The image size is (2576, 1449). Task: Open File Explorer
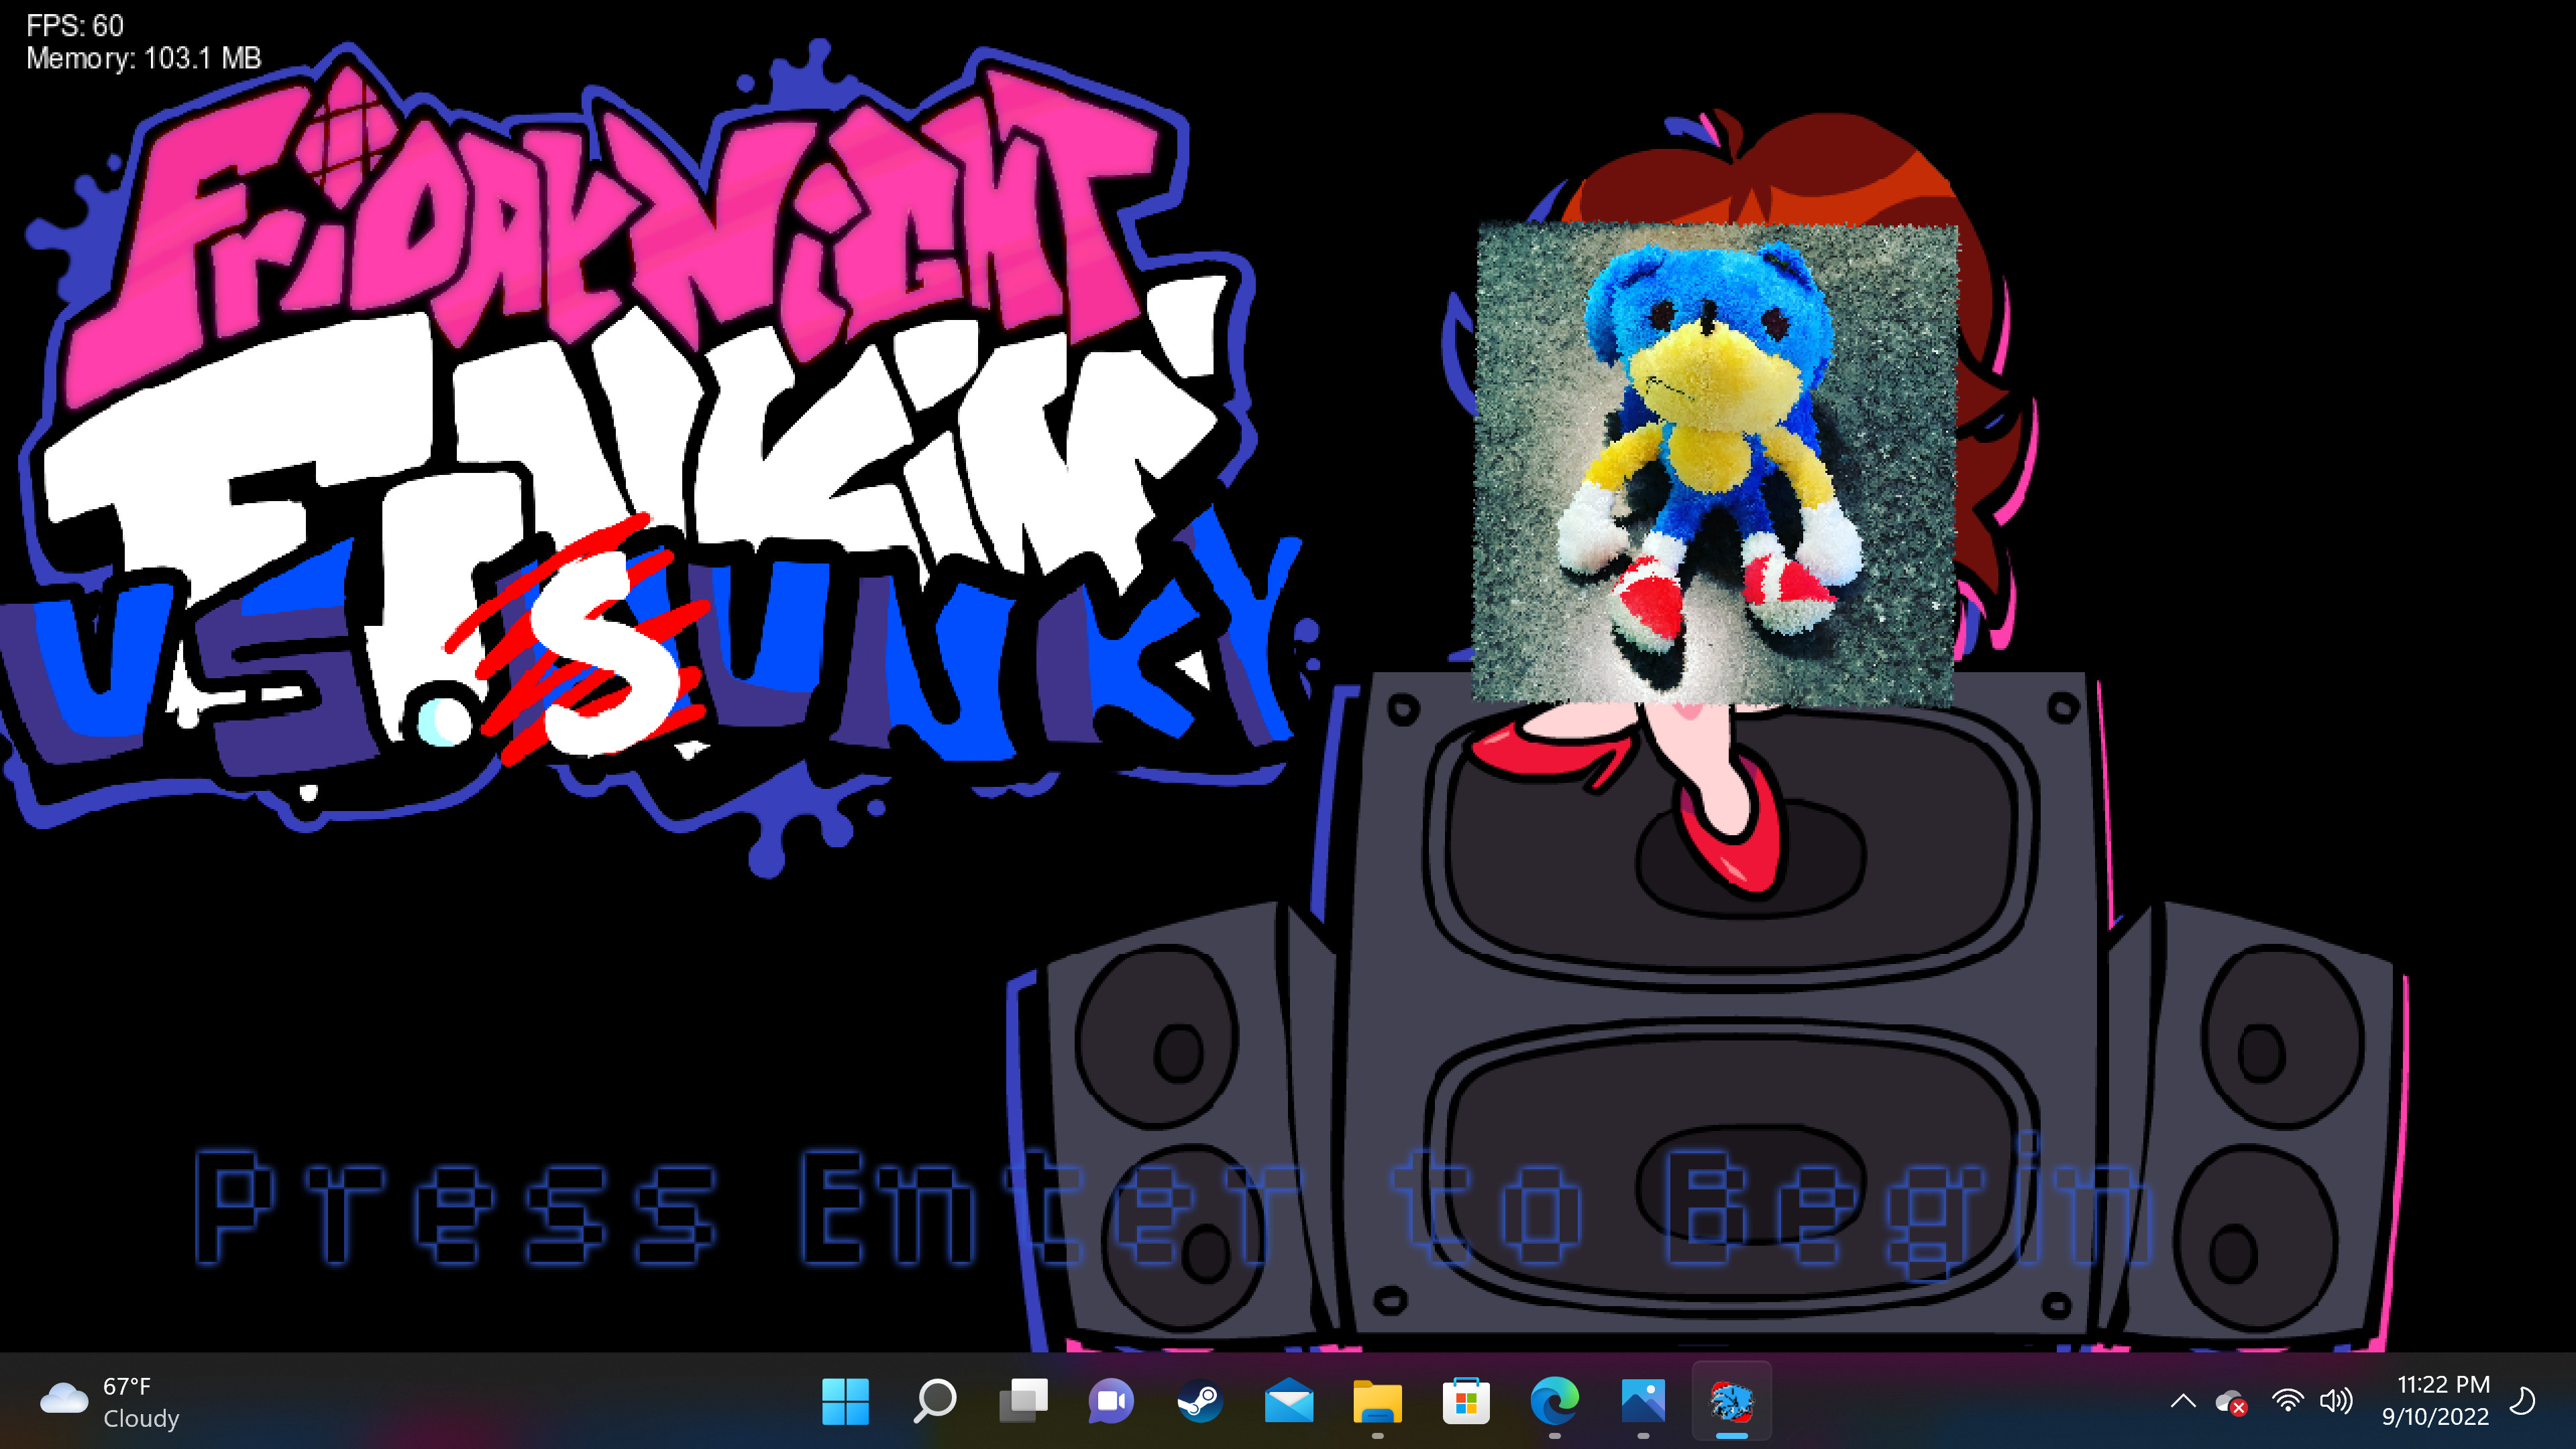[x=1378, y=1403]
